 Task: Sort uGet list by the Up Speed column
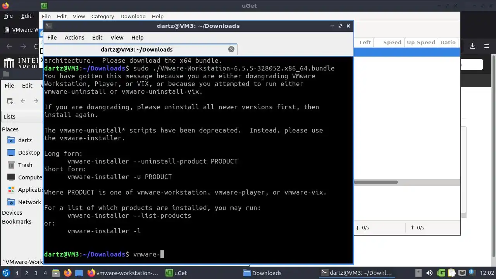pyautogui.click(x=421, y=42)
